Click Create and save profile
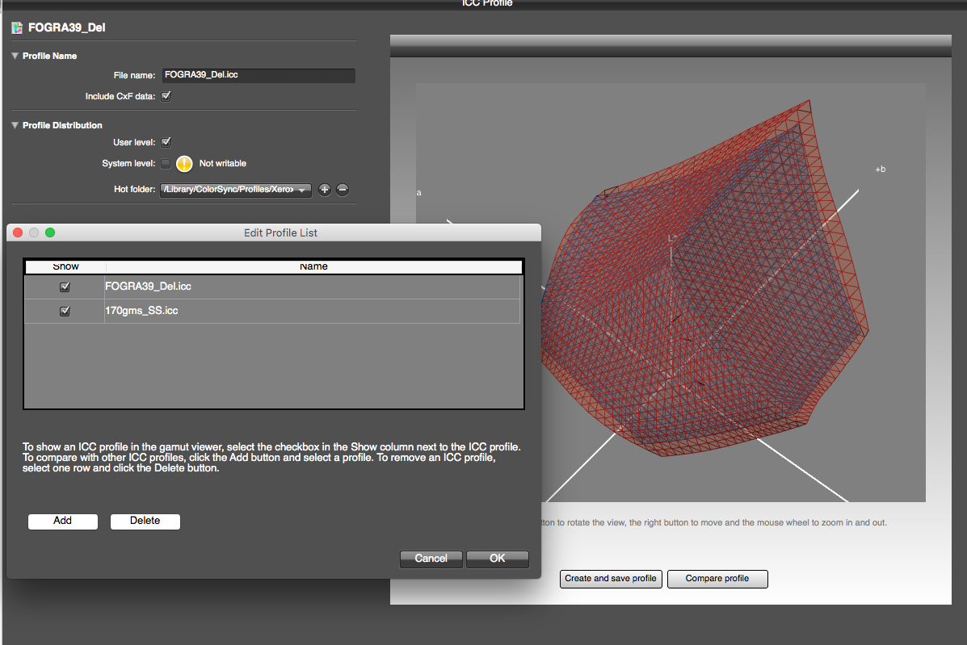This screenshot has height=645, width=967. (x=611, y=579)
